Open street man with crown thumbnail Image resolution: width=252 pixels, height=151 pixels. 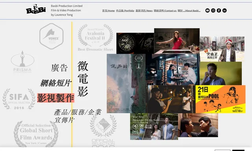point(222,49)
